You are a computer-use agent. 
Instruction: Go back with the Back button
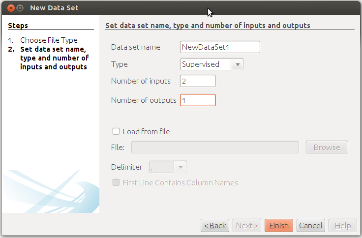click(x=215, y=226)
